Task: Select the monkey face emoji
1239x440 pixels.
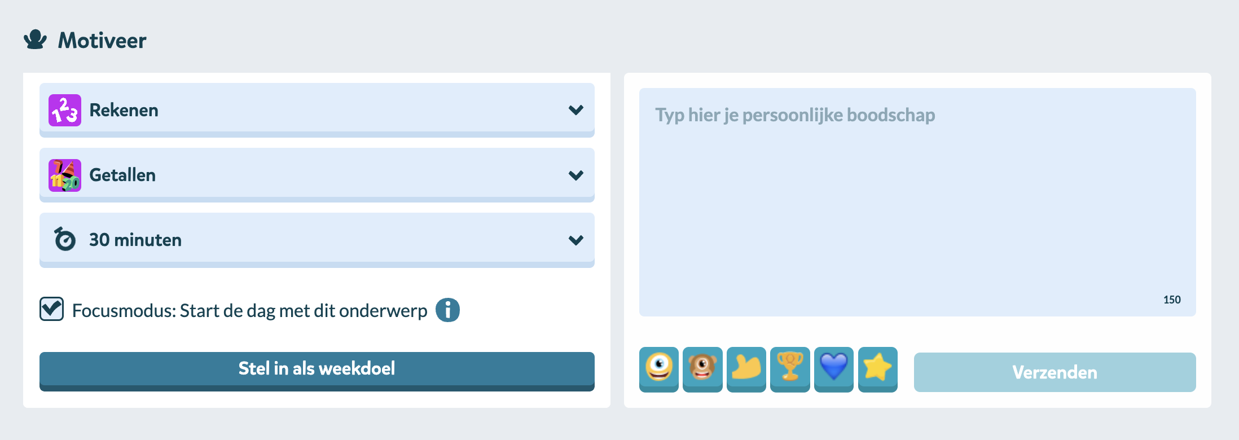Action: 702,368
